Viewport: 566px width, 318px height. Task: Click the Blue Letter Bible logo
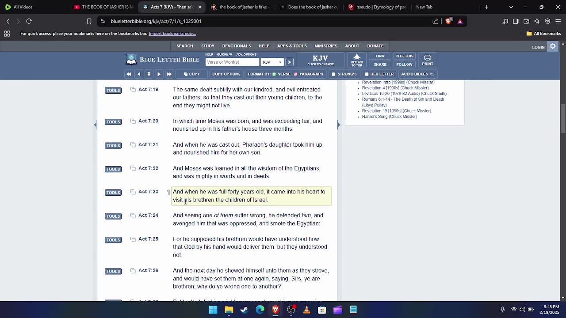point(163,60)
